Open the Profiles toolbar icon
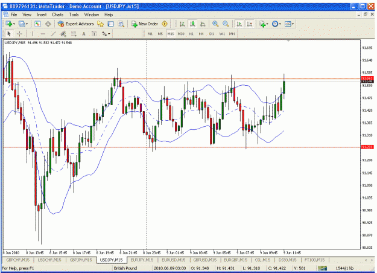 click(22, 24)
